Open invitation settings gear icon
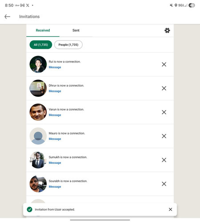 [x=167, y=30]
